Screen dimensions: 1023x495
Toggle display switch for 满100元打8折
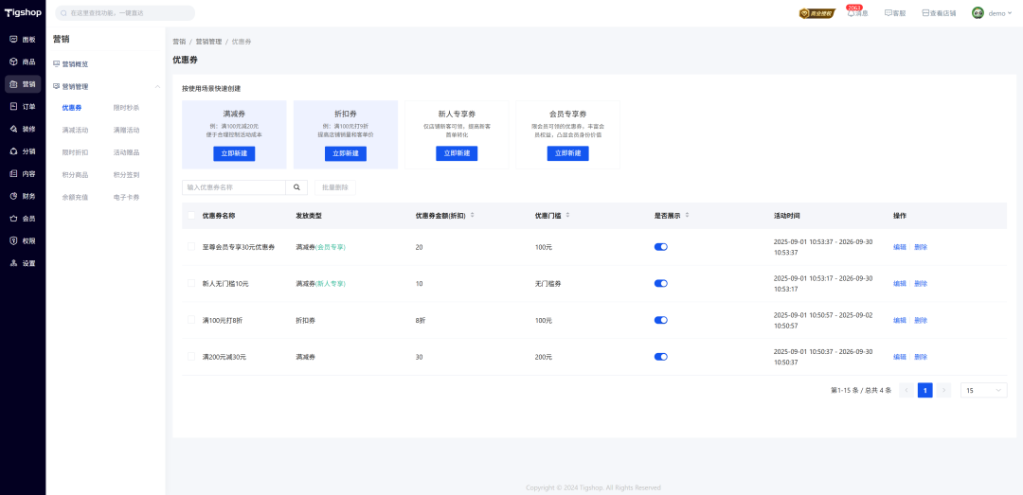(x=661, y=320)
